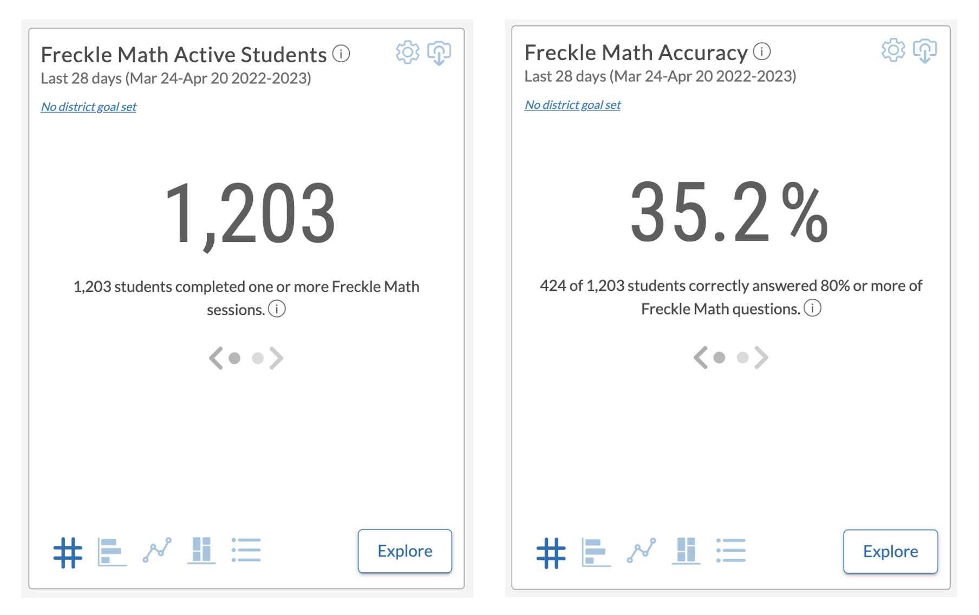
Task: Select the first carousel dot on Accuracy card
Action: (x=720, y=357)
